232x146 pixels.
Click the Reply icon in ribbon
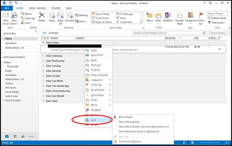pos(52,15)
